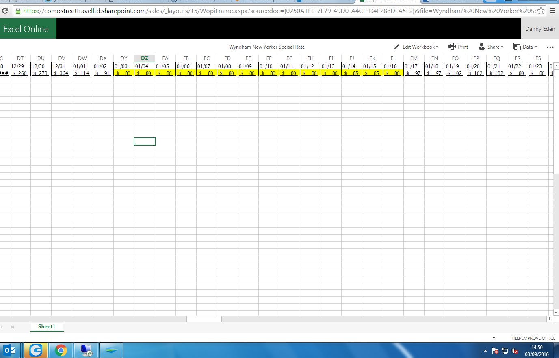Screen dimensions: 559x358
Task: Click the volume speaker icon in the tray
Action: click(515, 351)
